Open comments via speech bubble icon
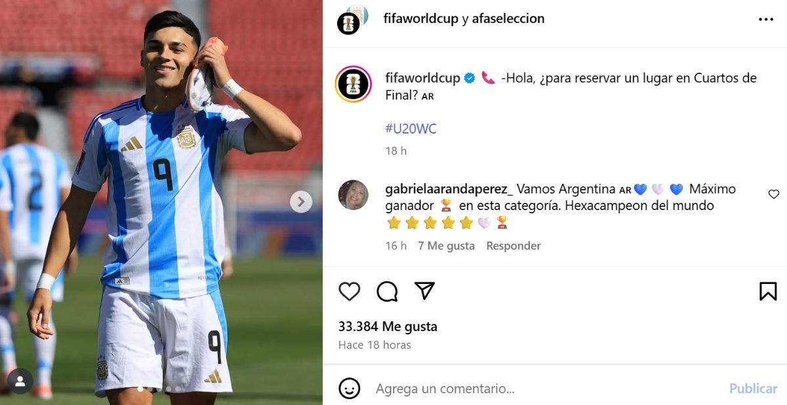 tap(387, 291)
